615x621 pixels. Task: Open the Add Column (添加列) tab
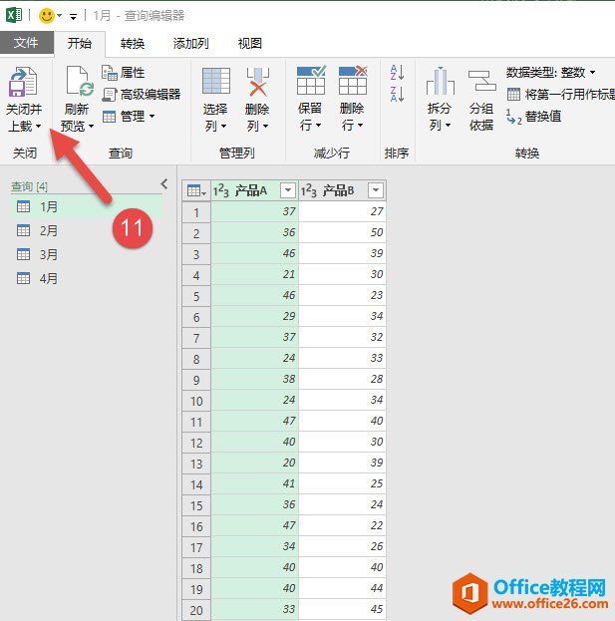190,43
